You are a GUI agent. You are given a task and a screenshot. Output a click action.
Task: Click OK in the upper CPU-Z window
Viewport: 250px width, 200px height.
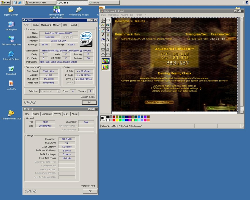[x=89, y=102]
